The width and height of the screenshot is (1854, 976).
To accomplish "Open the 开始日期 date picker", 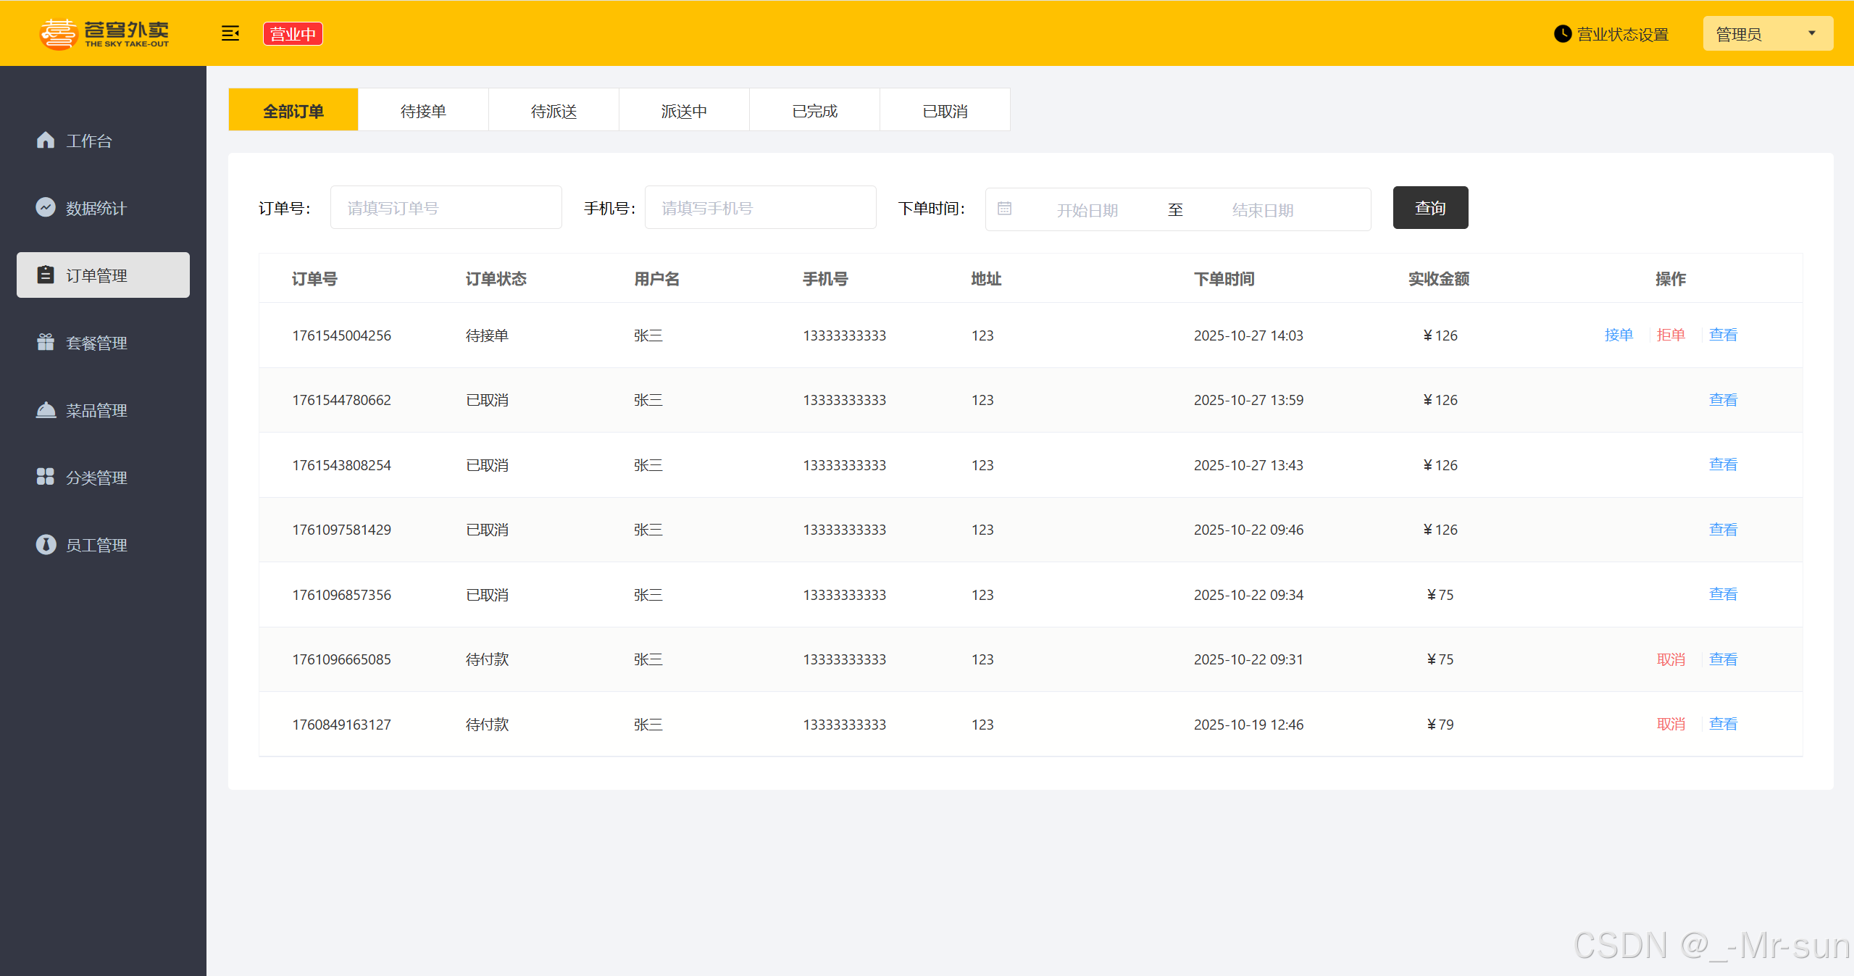I will pyautogui.click(x=1087, y=210).
